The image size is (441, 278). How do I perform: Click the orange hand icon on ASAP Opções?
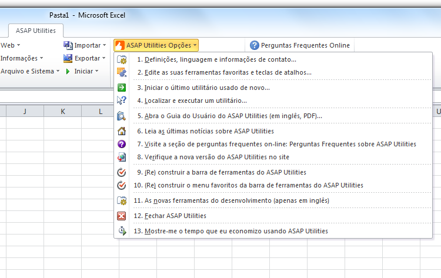[x=119, y=45]
